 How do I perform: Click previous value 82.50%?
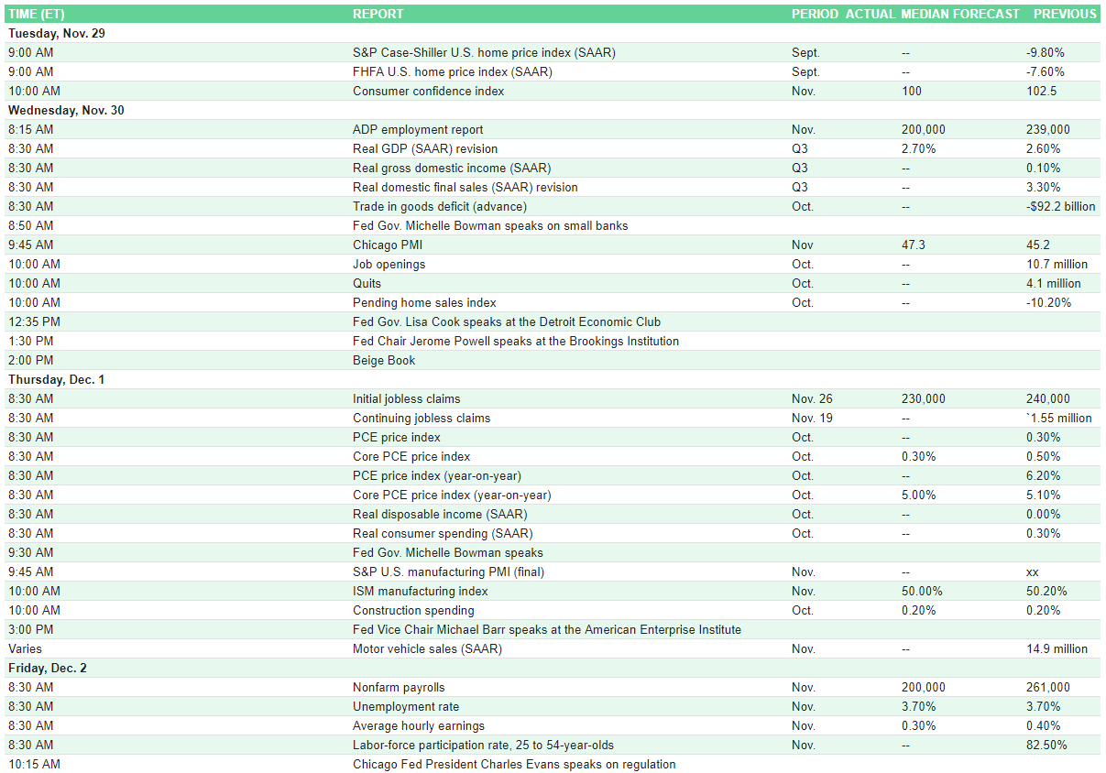pos(1046,745)
